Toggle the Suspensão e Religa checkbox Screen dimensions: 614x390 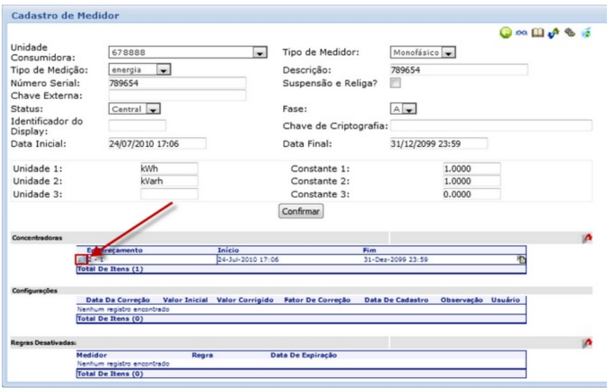pos(396,83)
